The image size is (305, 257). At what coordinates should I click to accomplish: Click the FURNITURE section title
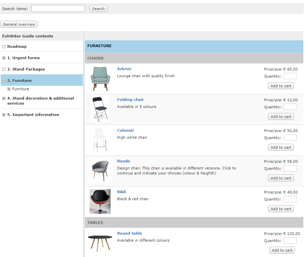[100, 46]
